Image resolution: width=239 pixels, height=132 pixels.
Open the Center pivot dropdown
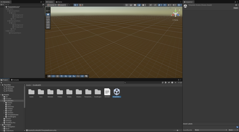click(52, 5)
